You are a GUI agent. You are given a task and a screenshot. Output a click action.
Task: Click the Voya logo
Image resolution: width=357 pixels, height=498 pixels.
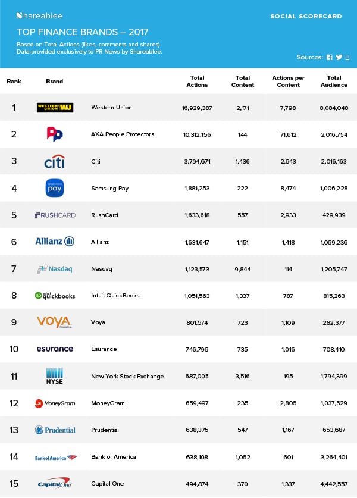55,322
